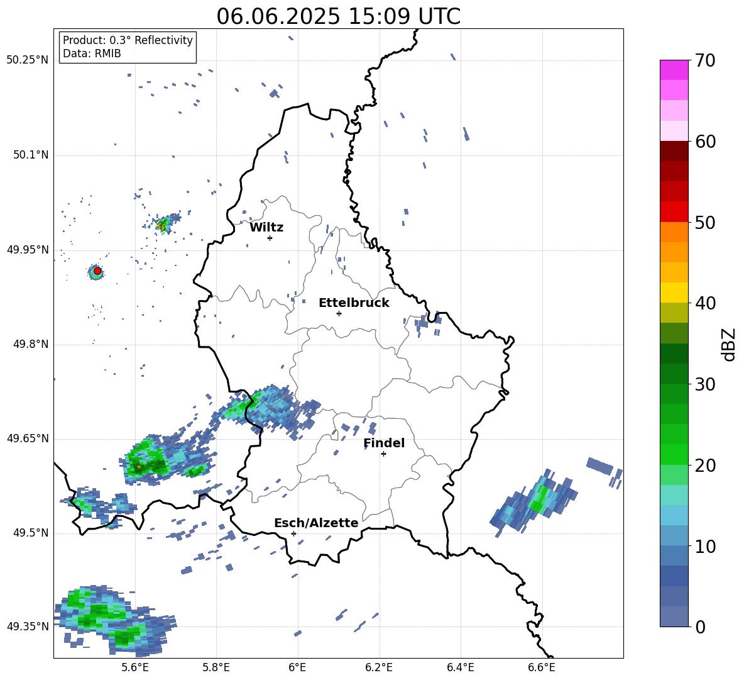Click the magenta top colorbar segment
The image size is (744, 680).
point(674,70)
